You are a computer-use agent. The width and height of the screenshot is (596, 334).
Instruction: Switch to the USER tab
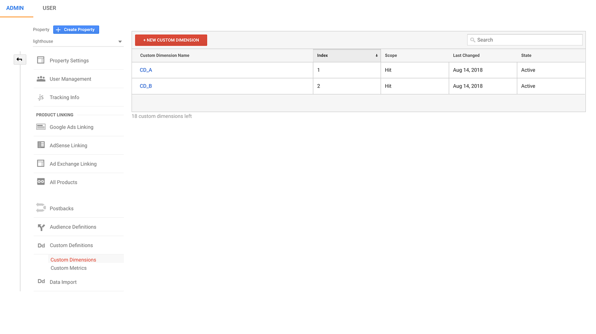tap(49, 8)
